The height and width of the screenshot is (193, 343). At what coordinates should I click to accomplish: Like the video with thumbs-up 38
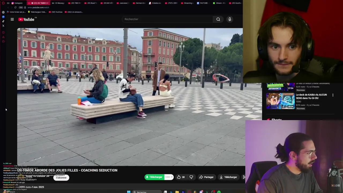(181, 177)
